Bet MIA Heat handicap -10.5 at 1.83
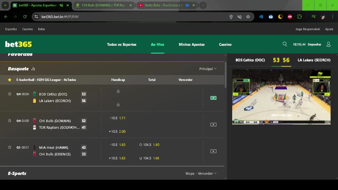This screenshot has width=338, height=190. [x=118, y=145]
